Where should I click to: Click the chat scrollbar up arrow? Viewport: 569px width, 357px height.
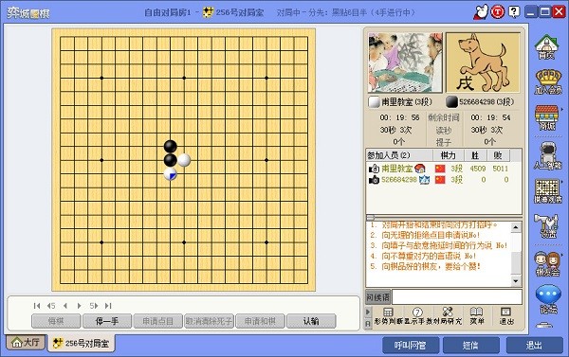(x=516, y=227)
